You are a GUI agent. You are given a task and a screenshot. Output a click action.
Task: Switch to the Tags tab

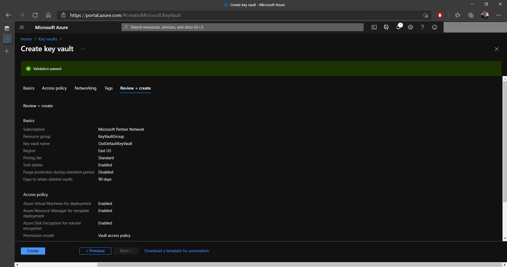coord(109,88)
